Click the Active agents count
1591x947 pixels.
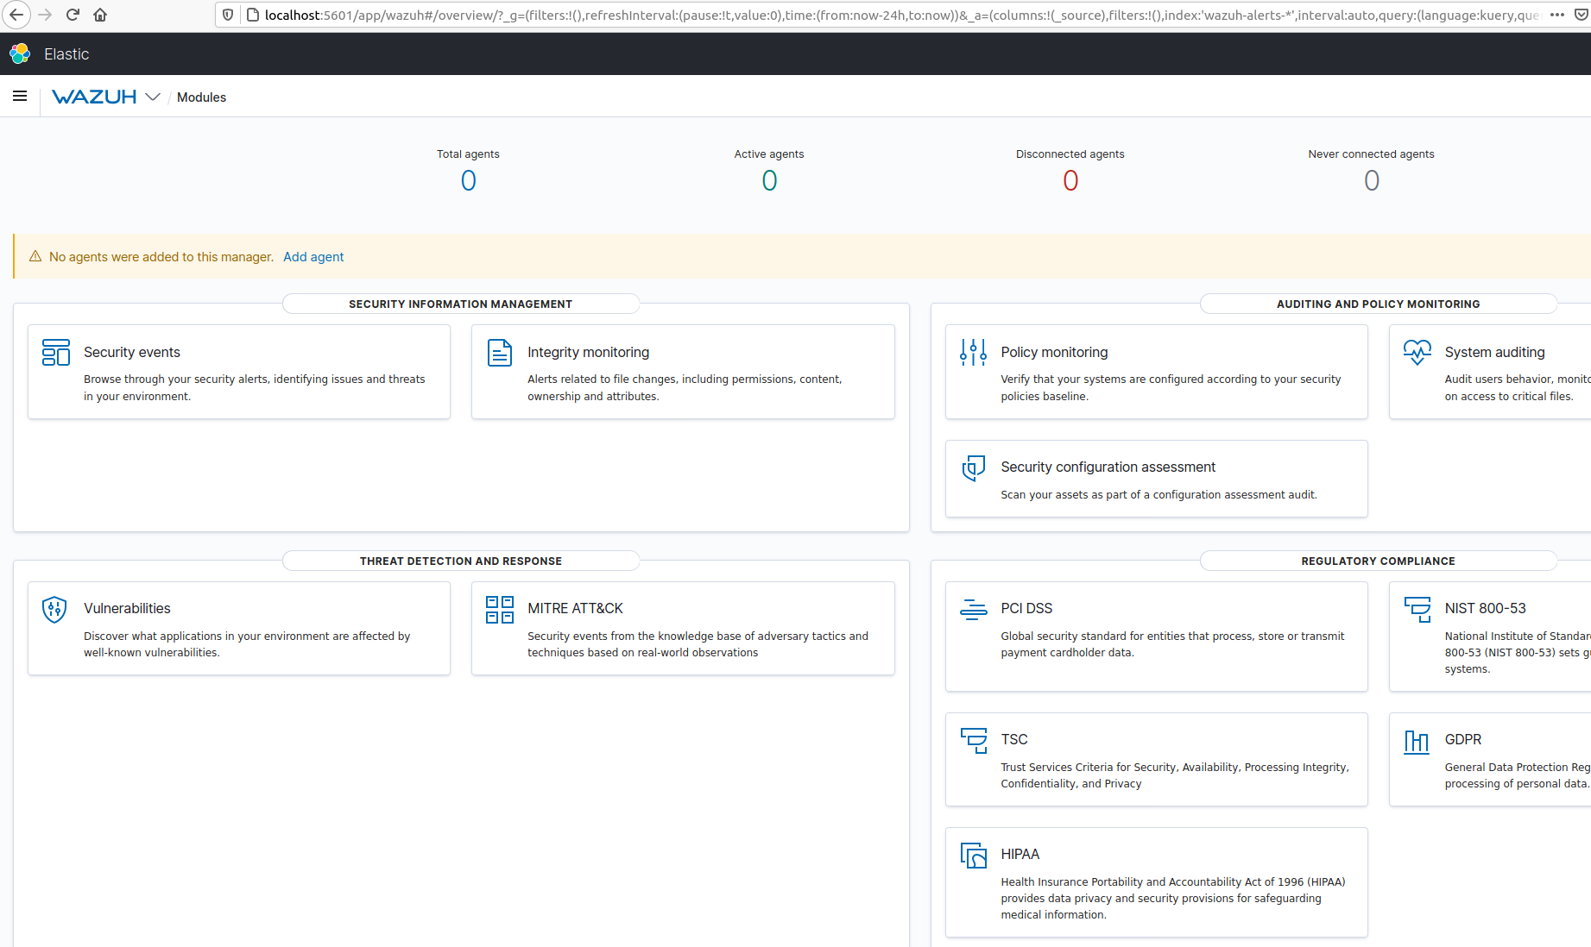(769, 180)
